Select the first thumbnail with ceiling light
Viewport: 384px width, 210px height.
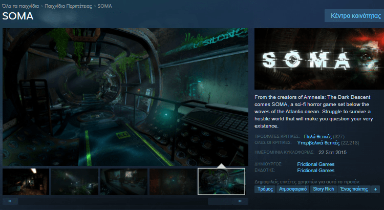tap(26, 182)
